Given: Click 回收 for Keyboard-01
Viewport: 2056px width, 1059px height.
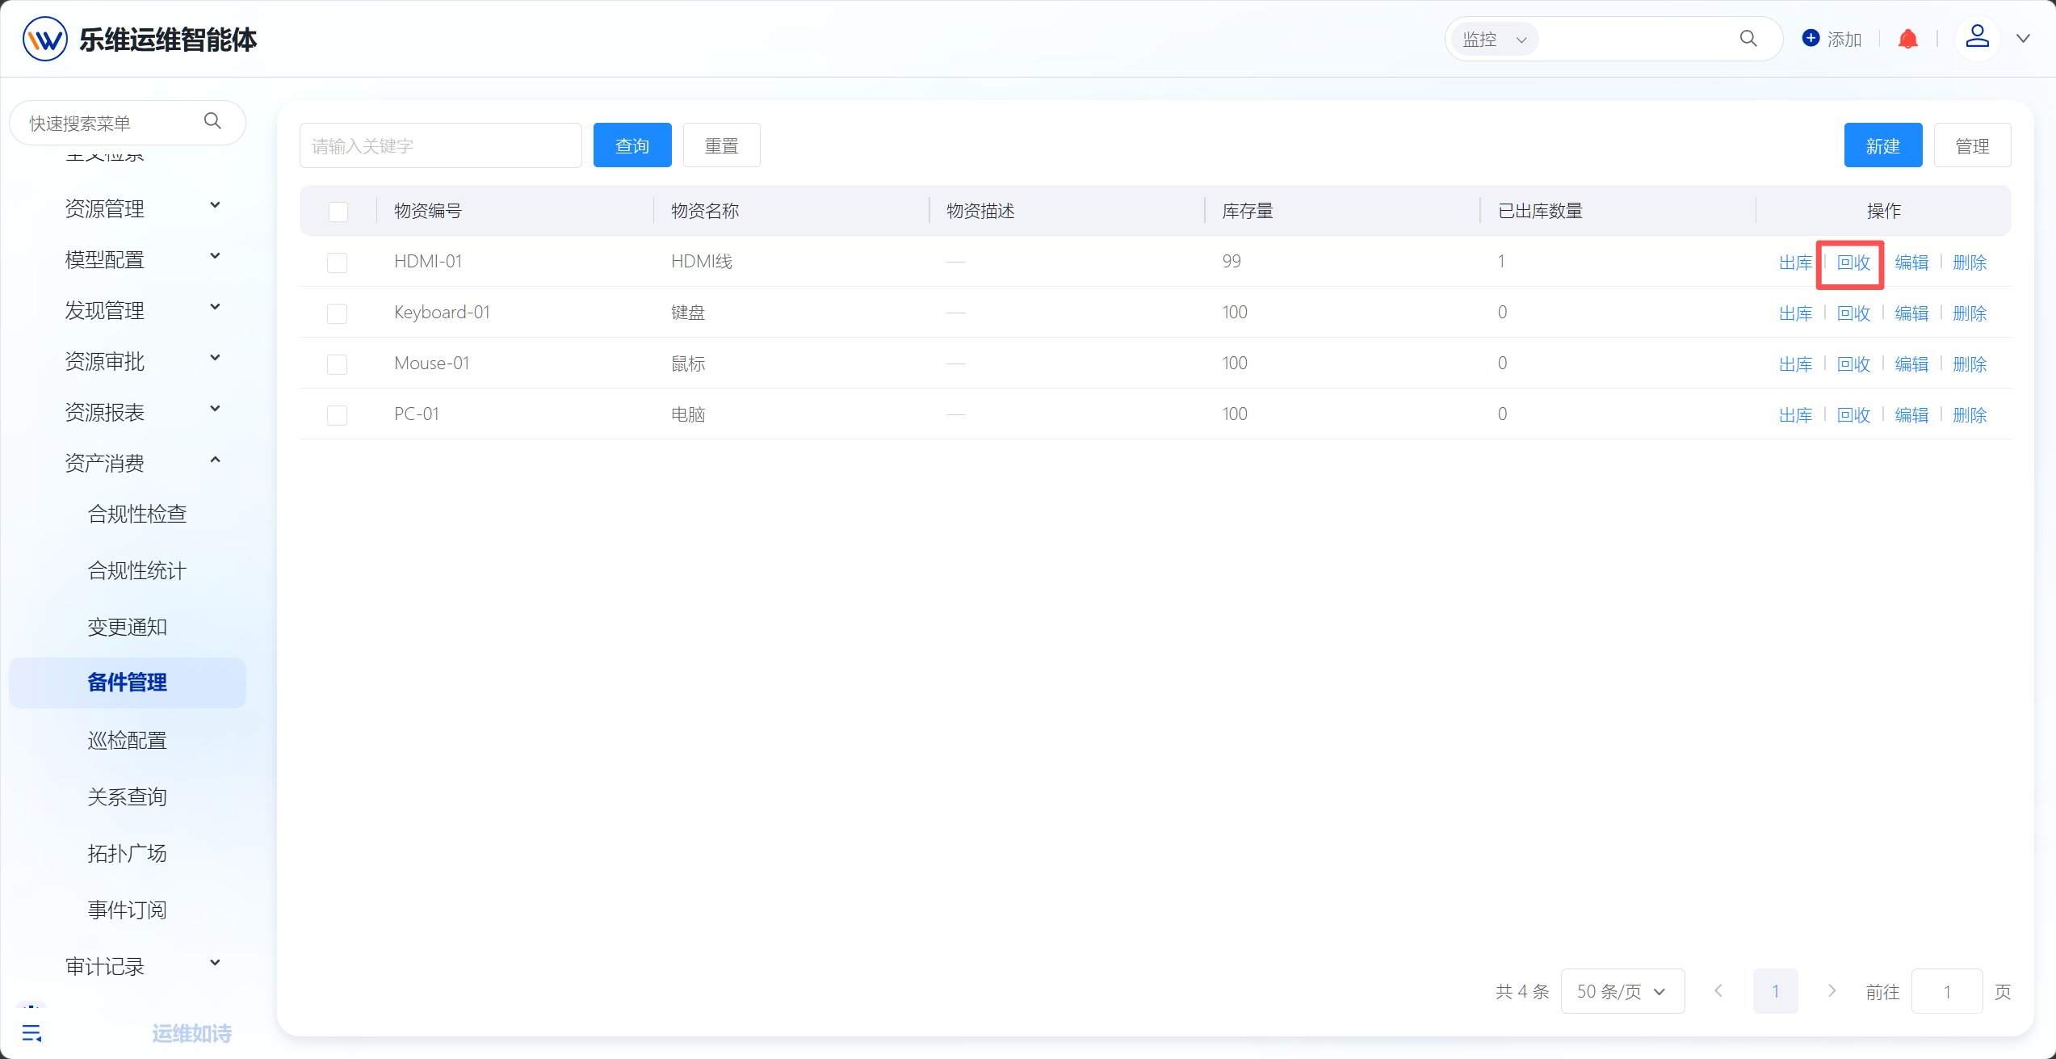Looking at the screenshot, I should (x=1853, y=313).
